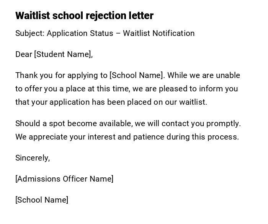The width and height of the screenshot is (268, 224).
Task: Click the "Waitlist school rejection letter" heading
Action: point(84,16)
